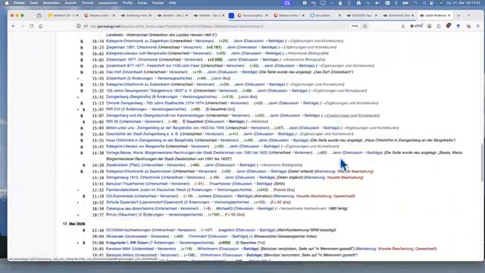This screenshot has width=485, height=273.
Task: Expand Zwingenberg (Bergstraße) 8 Änderungen group
Action: [78, 97]
